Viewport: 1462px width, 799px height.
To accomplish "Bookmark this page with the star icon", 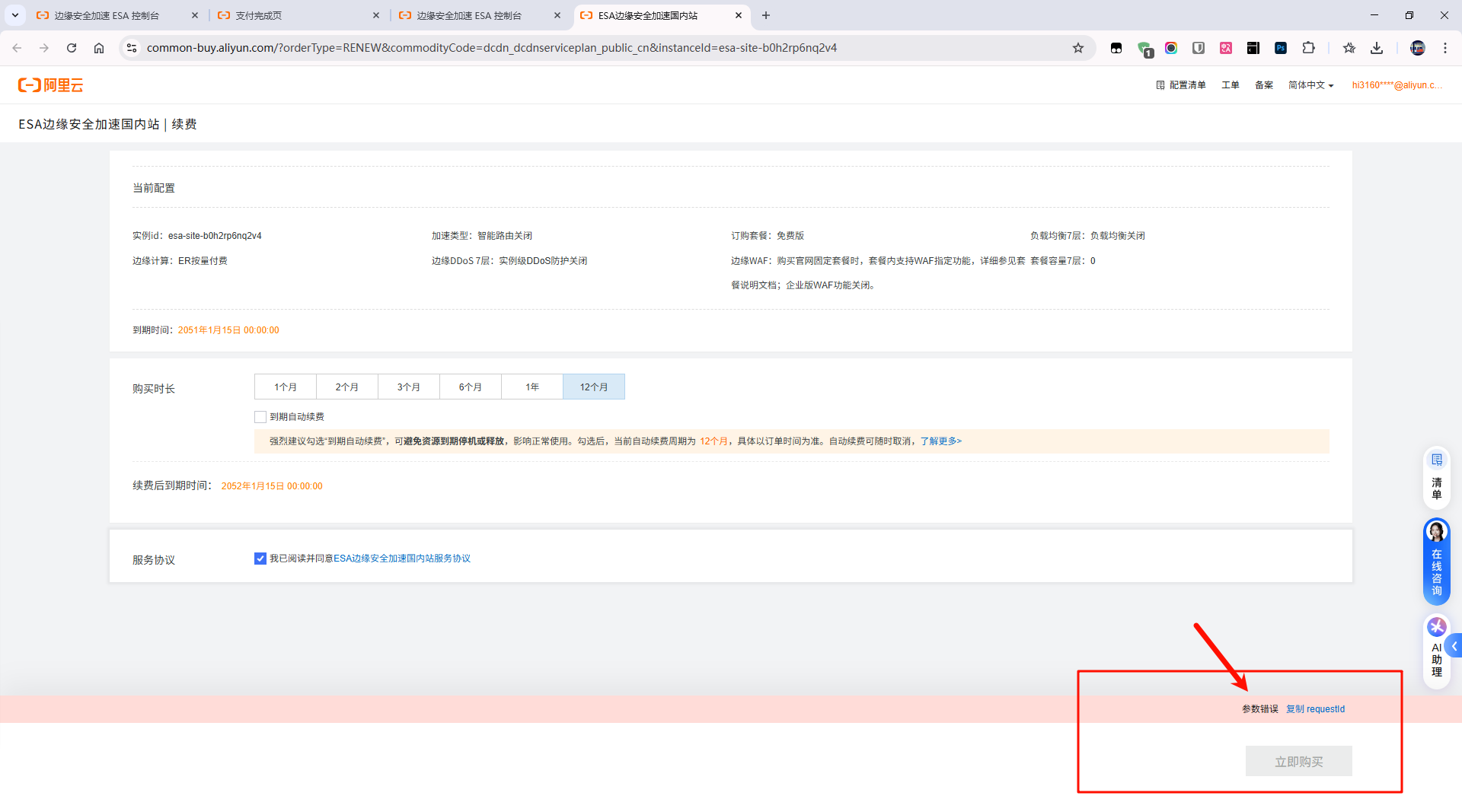I will [1077, 48].
